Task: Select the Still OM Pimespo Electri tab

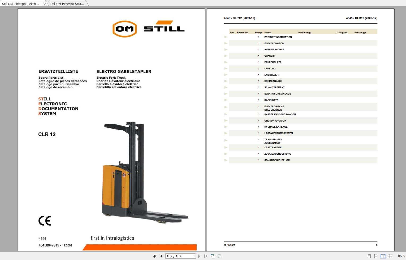Action: [21, 4]
